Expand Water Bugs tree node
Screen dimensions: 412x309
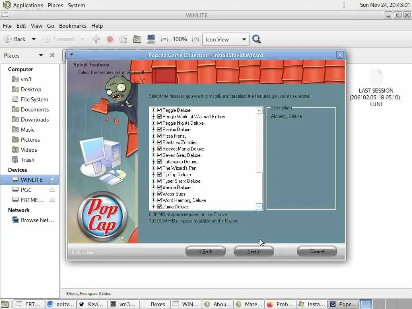(153, 194)
